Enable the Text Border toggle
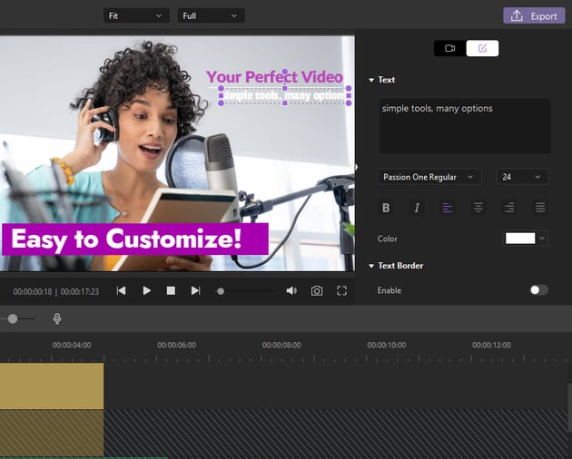 pos(539,290)
